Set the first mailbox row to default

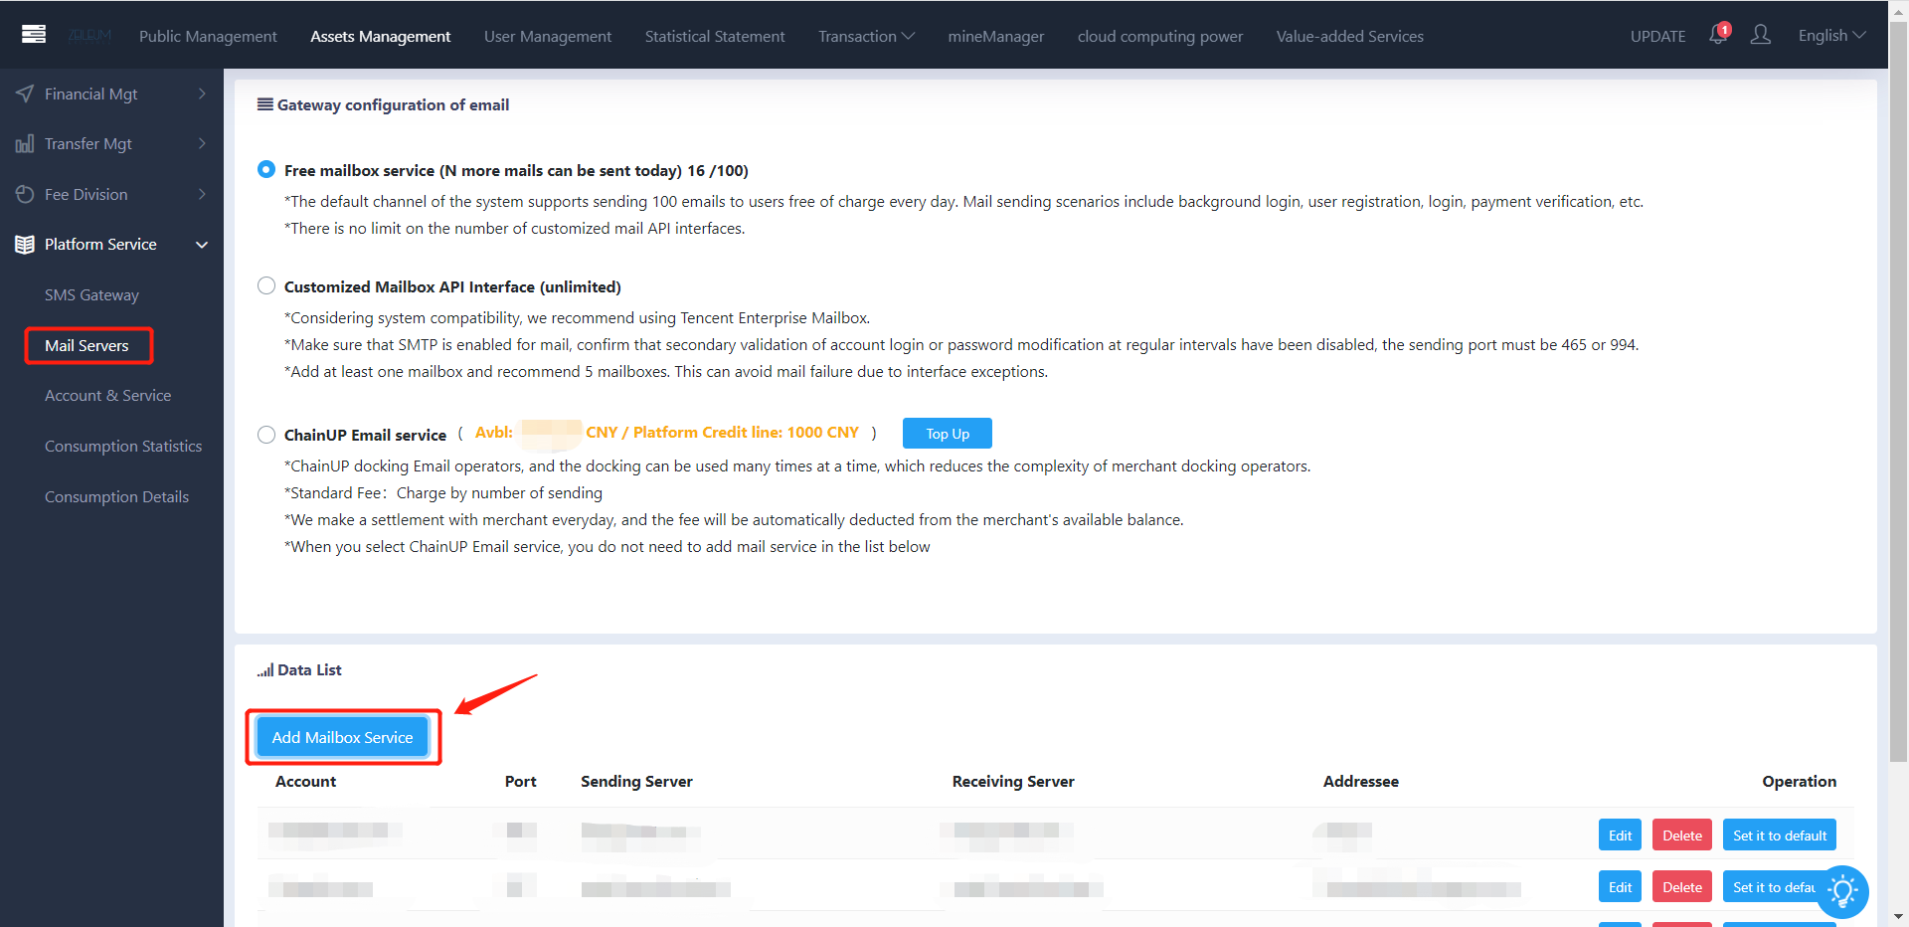tap(1779, 835)
